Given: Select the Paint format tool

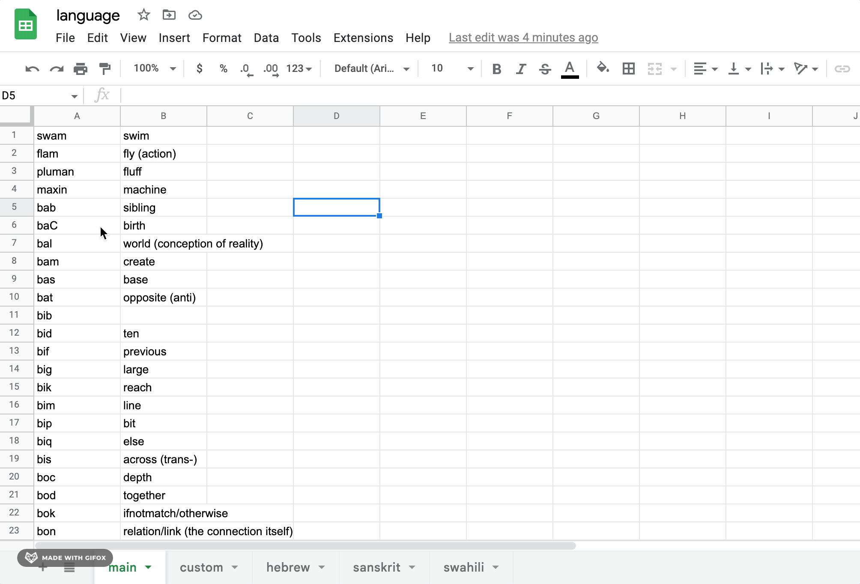Looking at the screenshot, I should click(105, 69).
